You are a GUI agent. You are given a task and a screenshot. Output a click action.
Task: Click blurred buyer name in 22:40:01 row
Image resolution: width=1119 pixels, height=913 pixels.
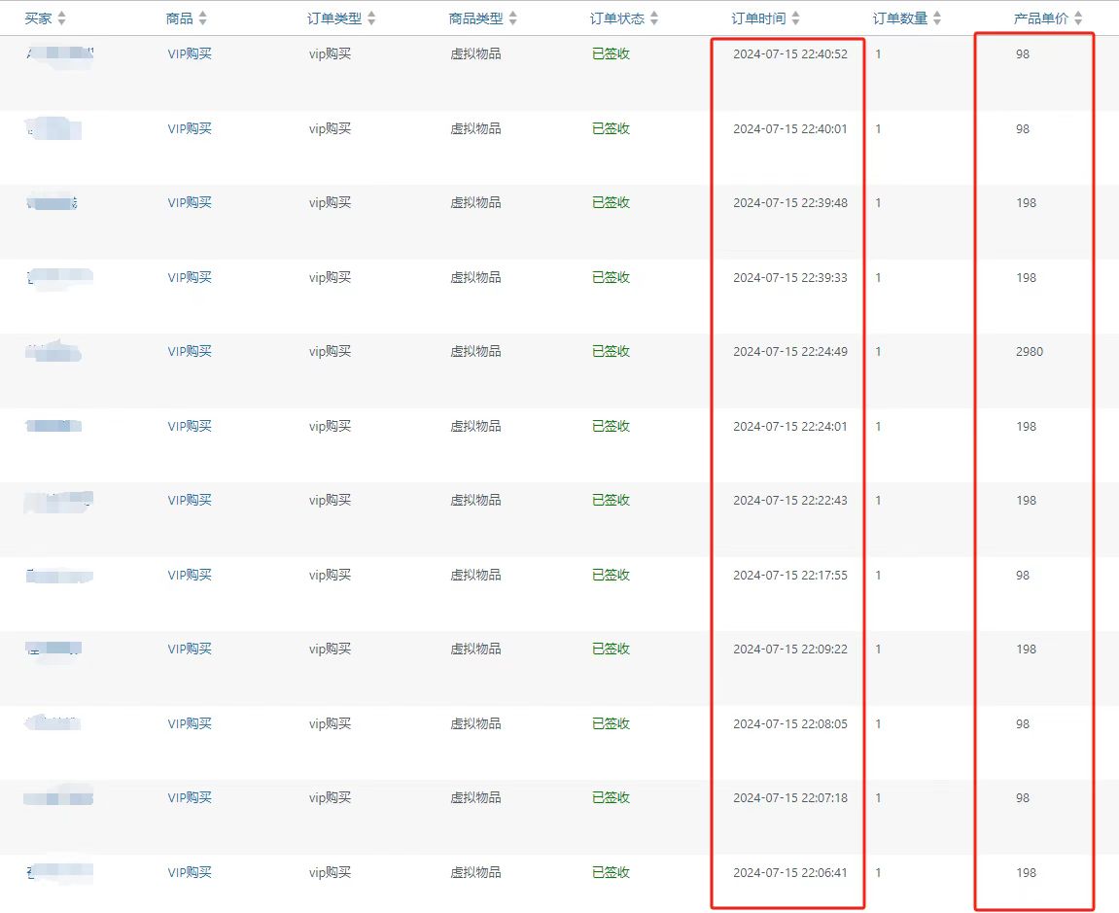point(53,128)
